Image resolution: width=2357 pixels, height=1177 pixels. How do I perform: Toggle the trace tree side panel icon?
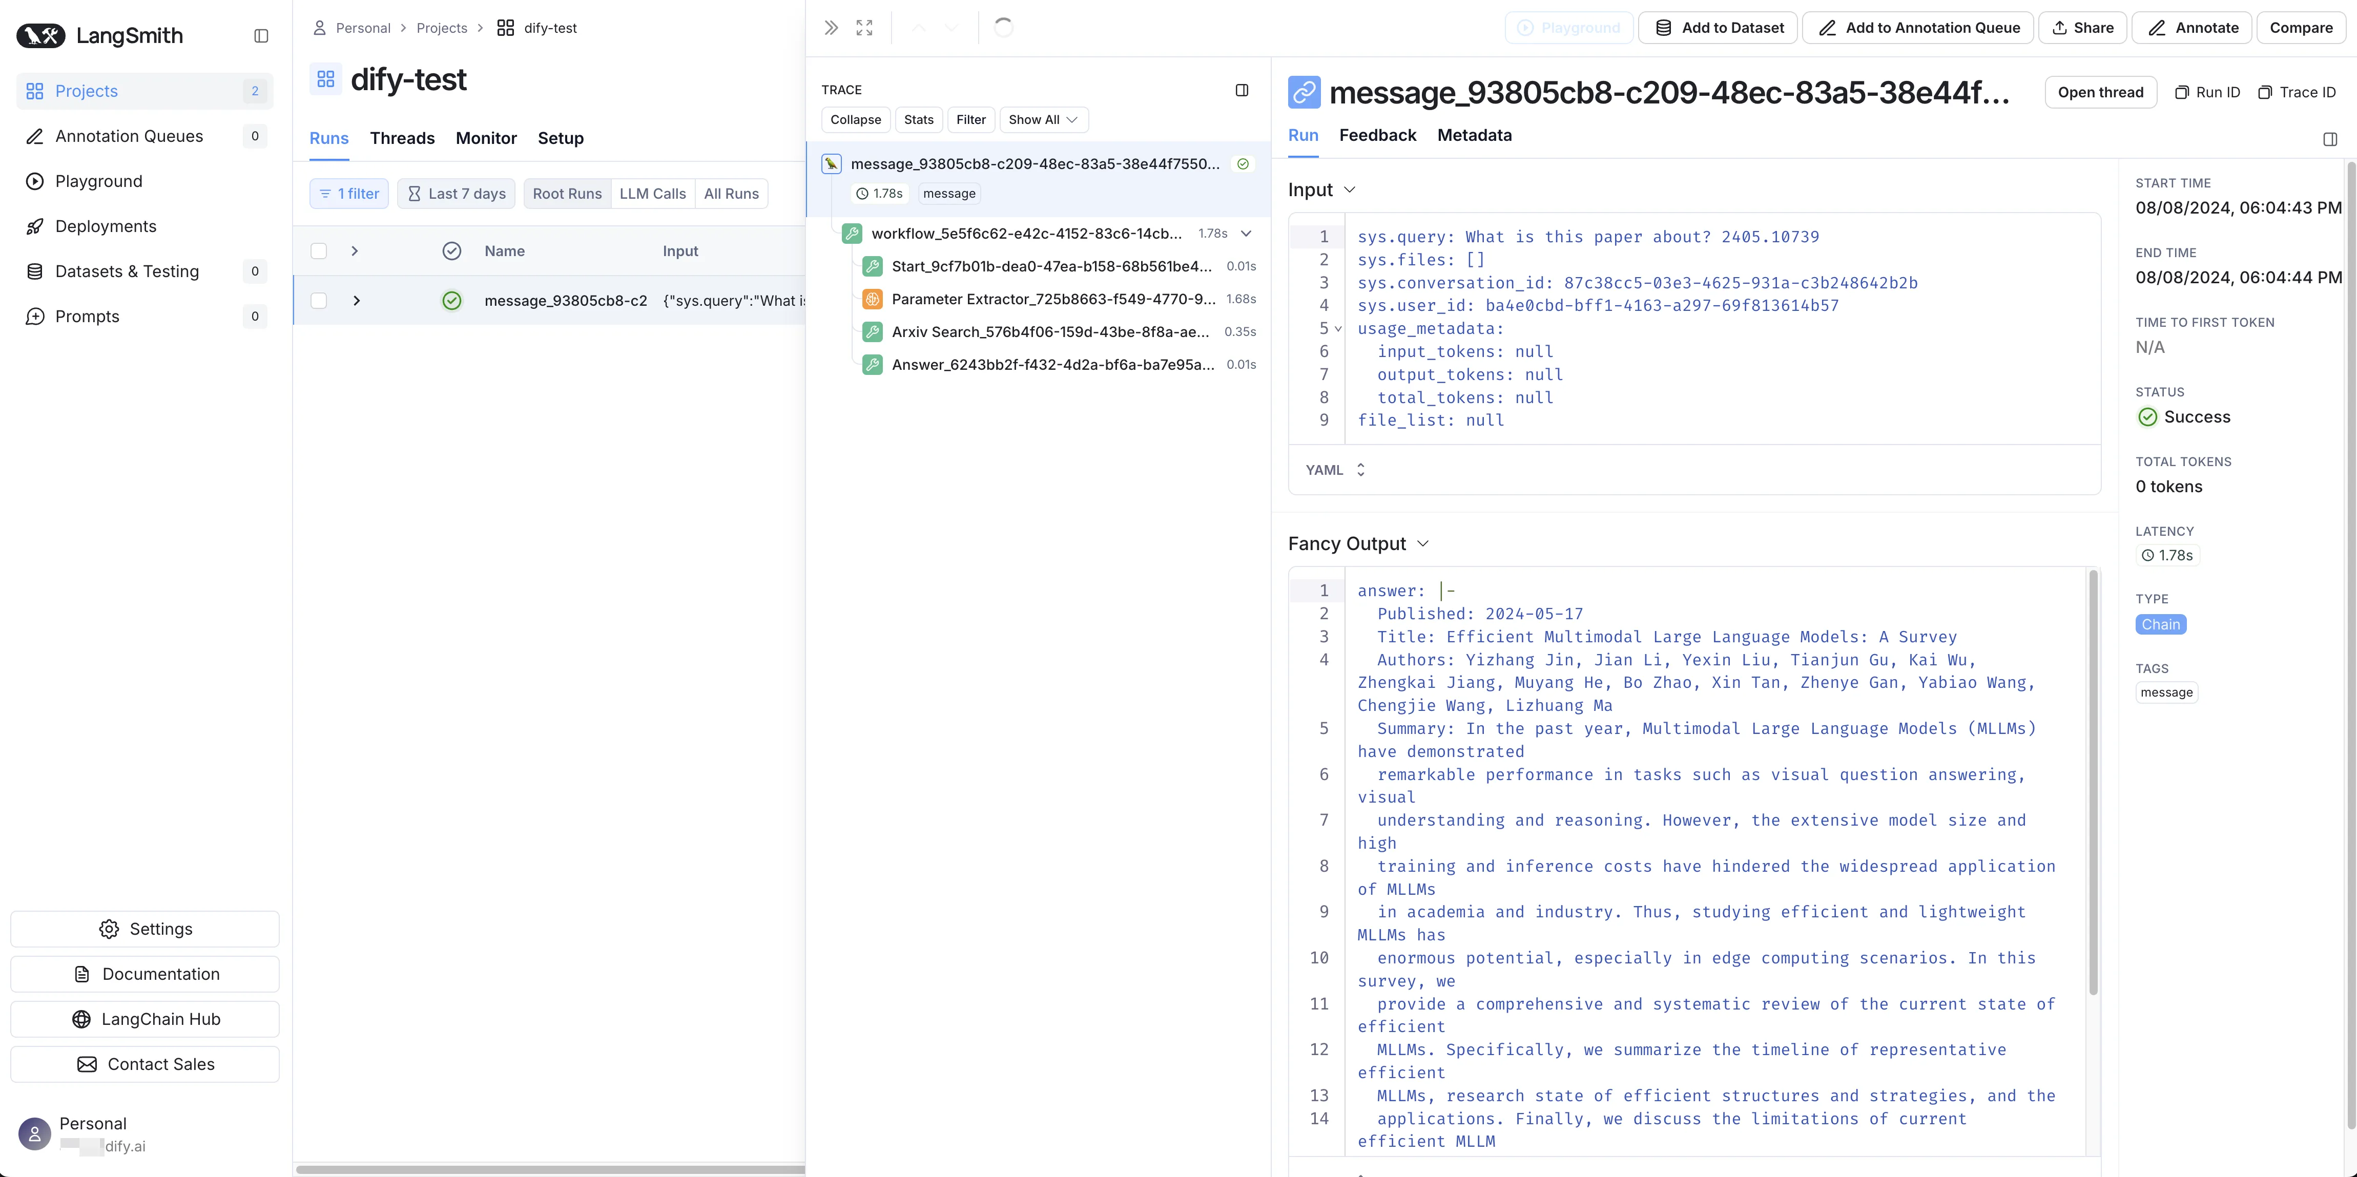pos(1242,90)
